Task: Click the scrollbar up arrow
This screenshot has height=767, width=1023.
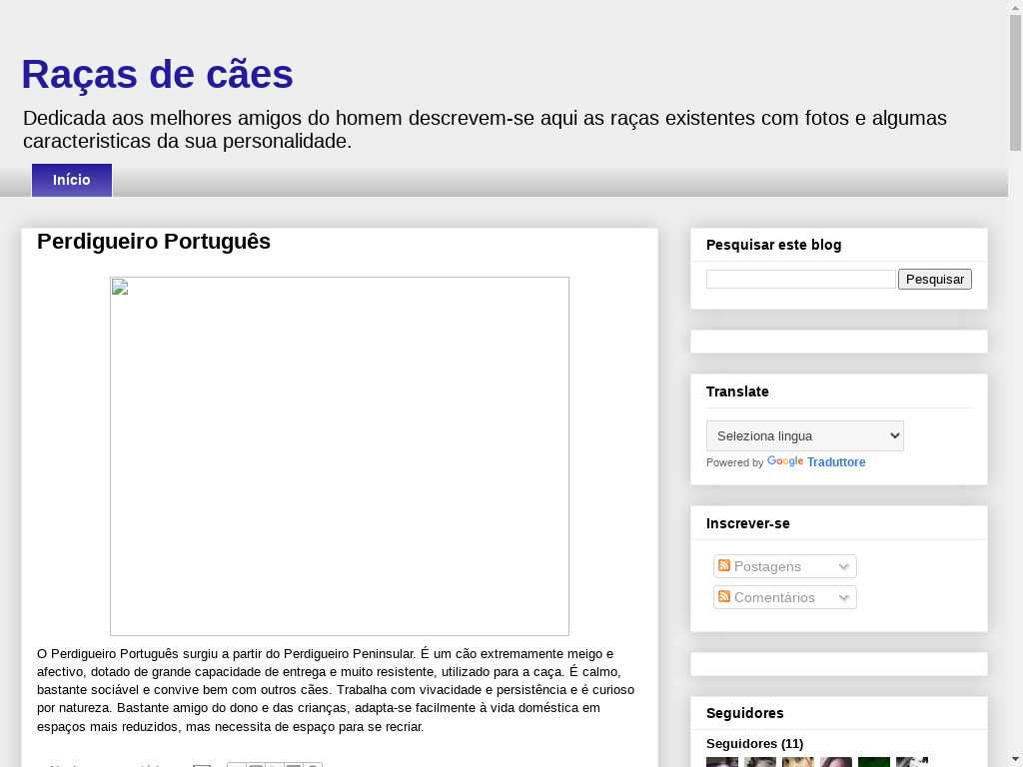Action: pos(1015,7)
